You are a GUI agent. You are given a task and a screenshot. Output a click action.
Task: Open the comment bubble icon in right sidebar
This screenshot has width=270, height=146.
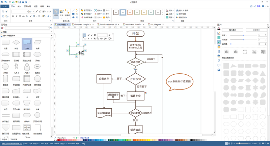[x=219, y=65]
